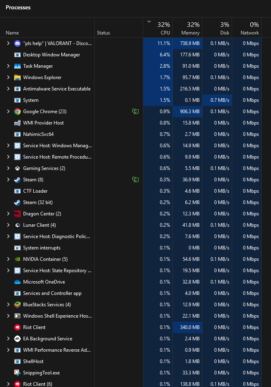Expand the Task Manager process entry

(8, 66)
